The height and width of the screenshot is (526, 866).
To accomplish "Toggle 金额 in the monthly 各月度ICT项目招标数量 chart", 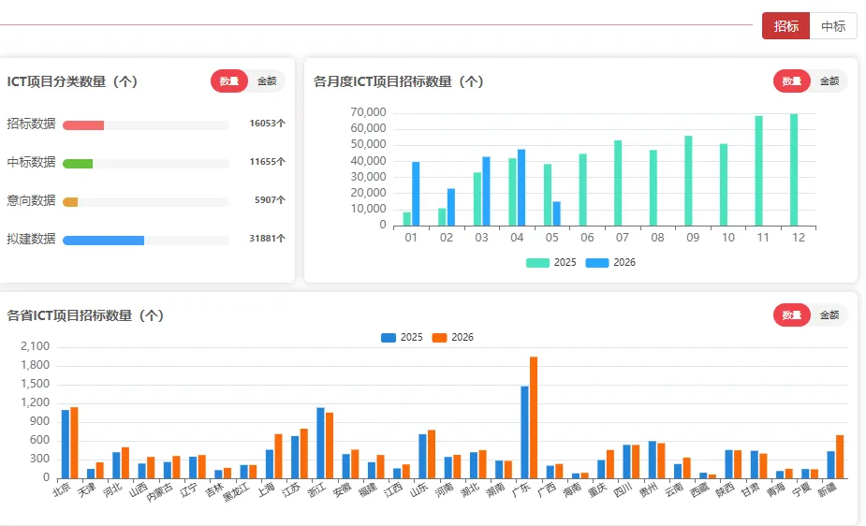I will point(829,81).
